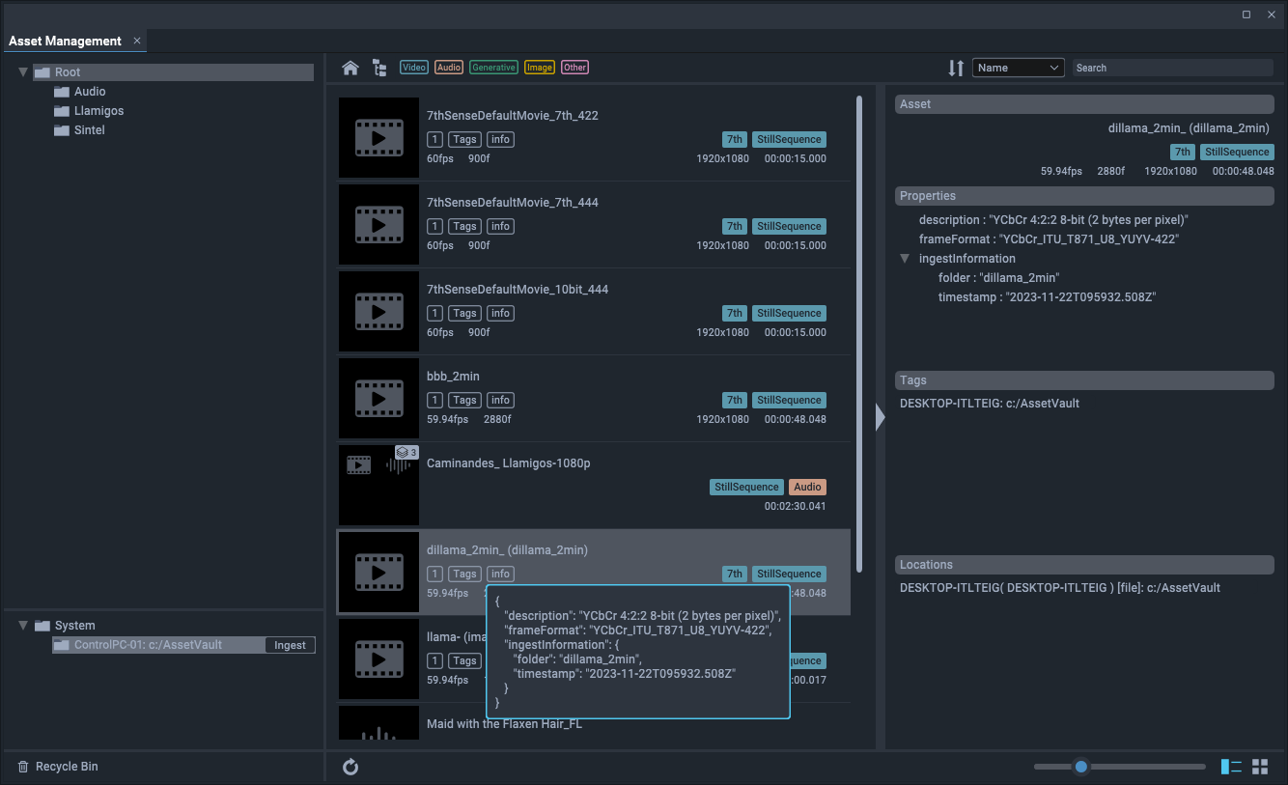Click the asset list vertical scrollbar
The height and width of the screenshot is (785, 1288).
pos(859,333)
